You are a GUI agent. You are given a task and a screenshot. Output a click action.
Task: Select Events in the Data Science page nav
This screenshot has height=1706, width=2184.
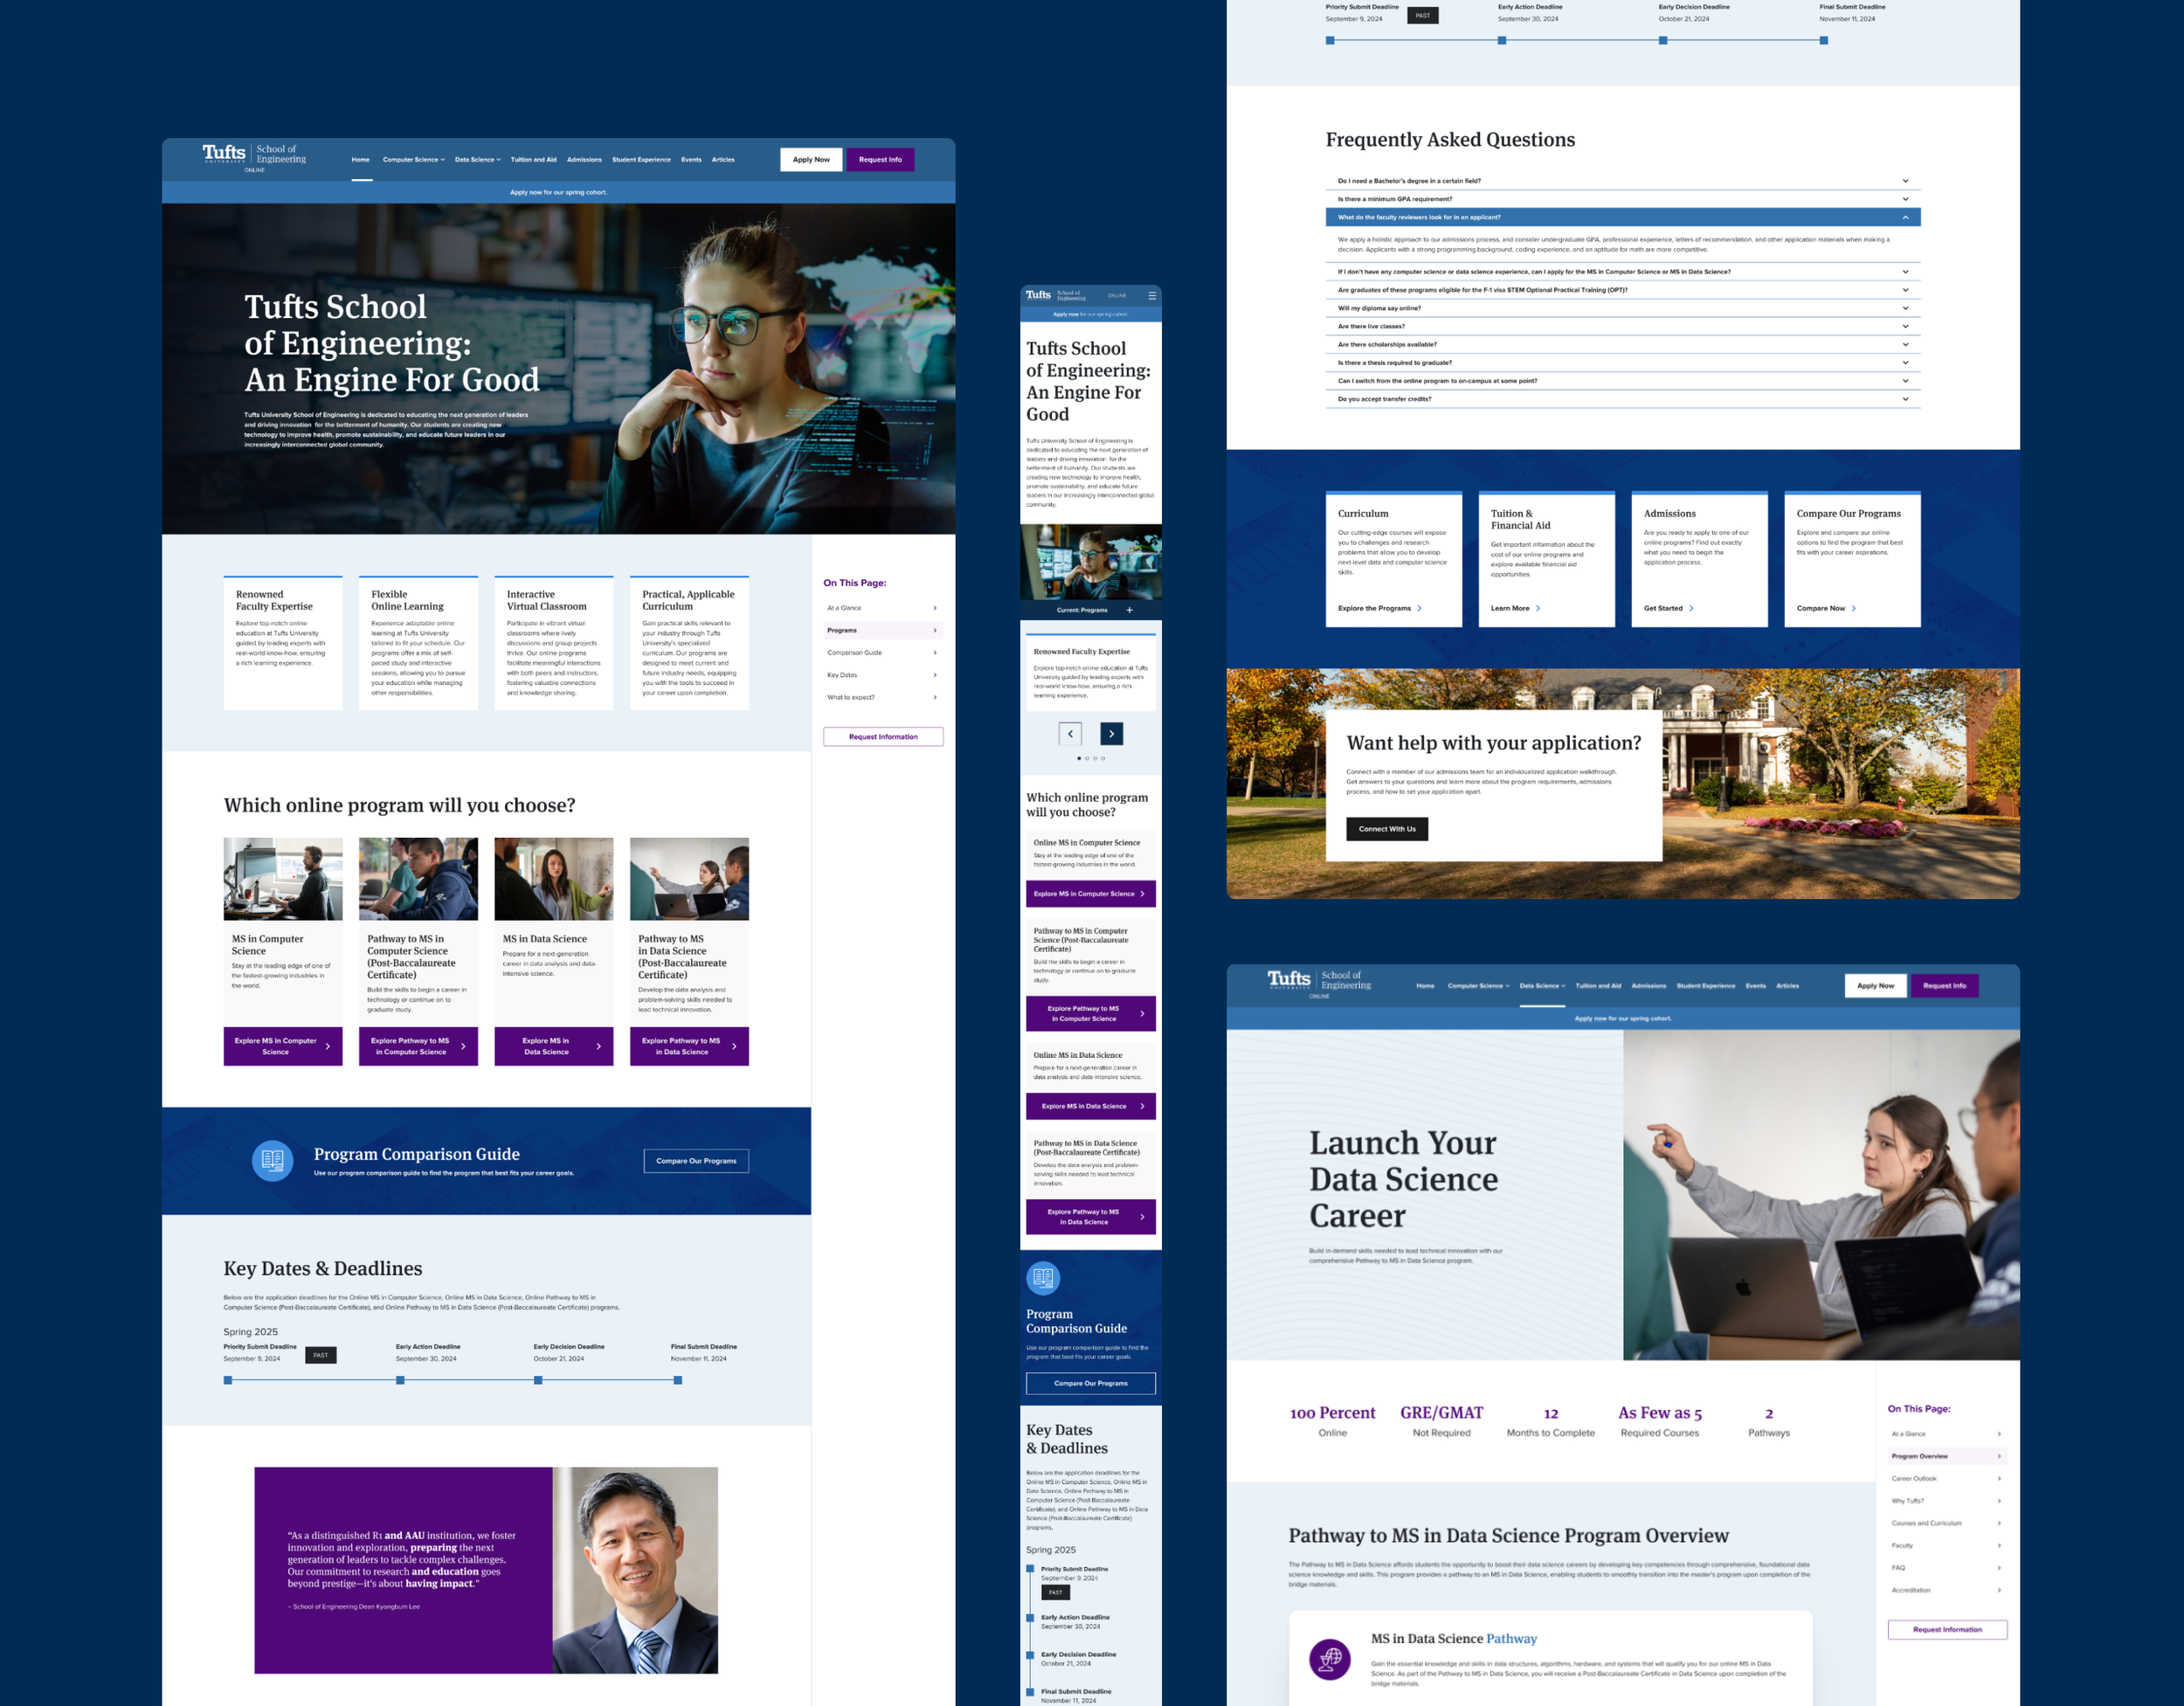(x=1756, y=986)
